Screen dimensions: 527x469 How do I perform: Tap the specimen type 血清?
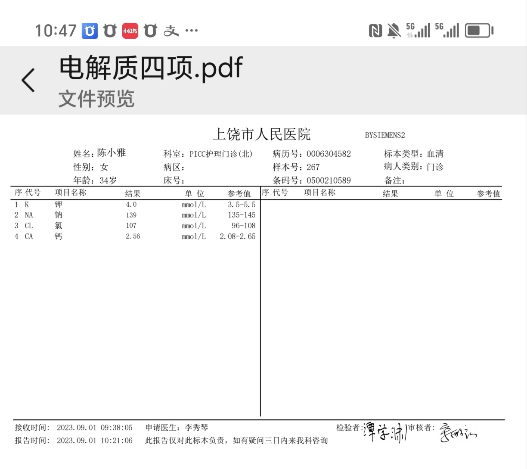point(435,154)
